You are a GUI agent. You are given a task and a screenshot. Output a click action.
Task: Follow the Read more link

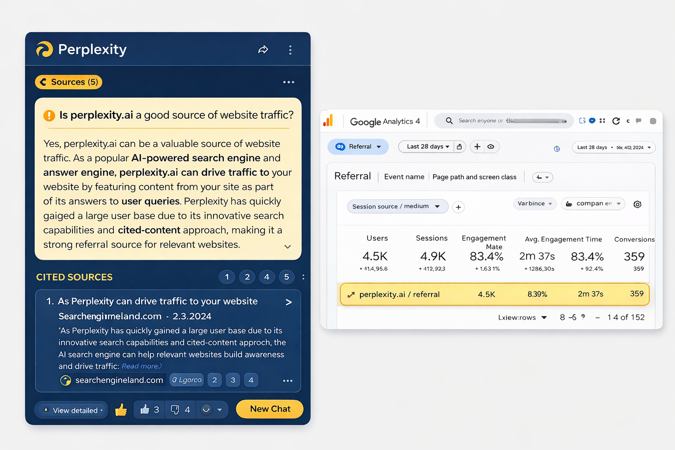coord(142,366)
